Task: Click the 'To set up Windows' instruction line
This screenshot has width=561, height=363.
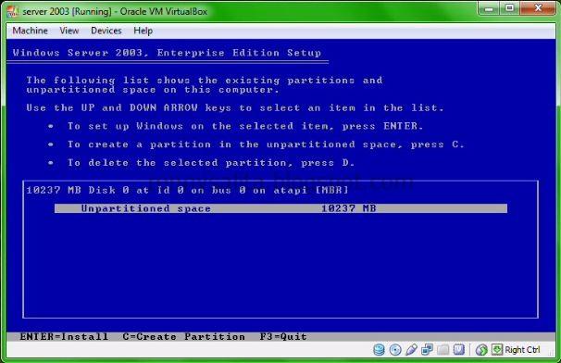Action: pyautogui.click(x=245, y=126)
